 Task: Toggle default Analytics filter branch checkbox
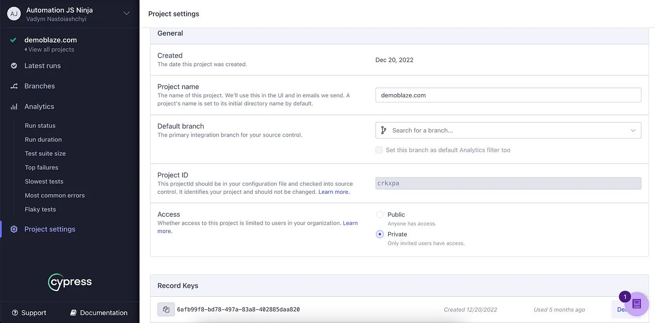(379, 150)
